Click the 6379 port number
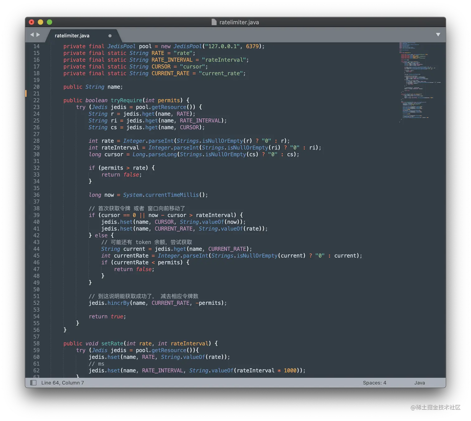This screenshot has height=421, width=471. [252, 46]
